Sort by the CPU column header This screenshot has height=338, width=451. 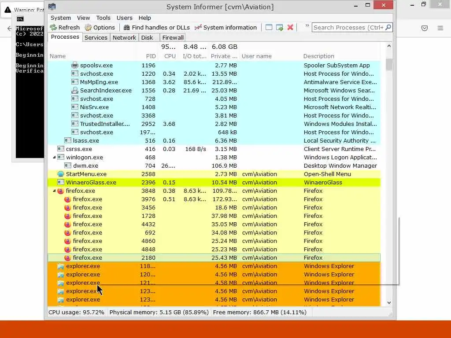pos(170,56)
